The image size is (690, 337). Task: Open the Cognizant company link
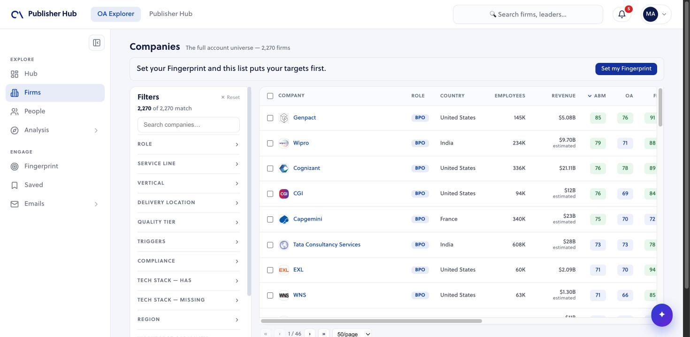pyautogui.click(x=307, y=168)
